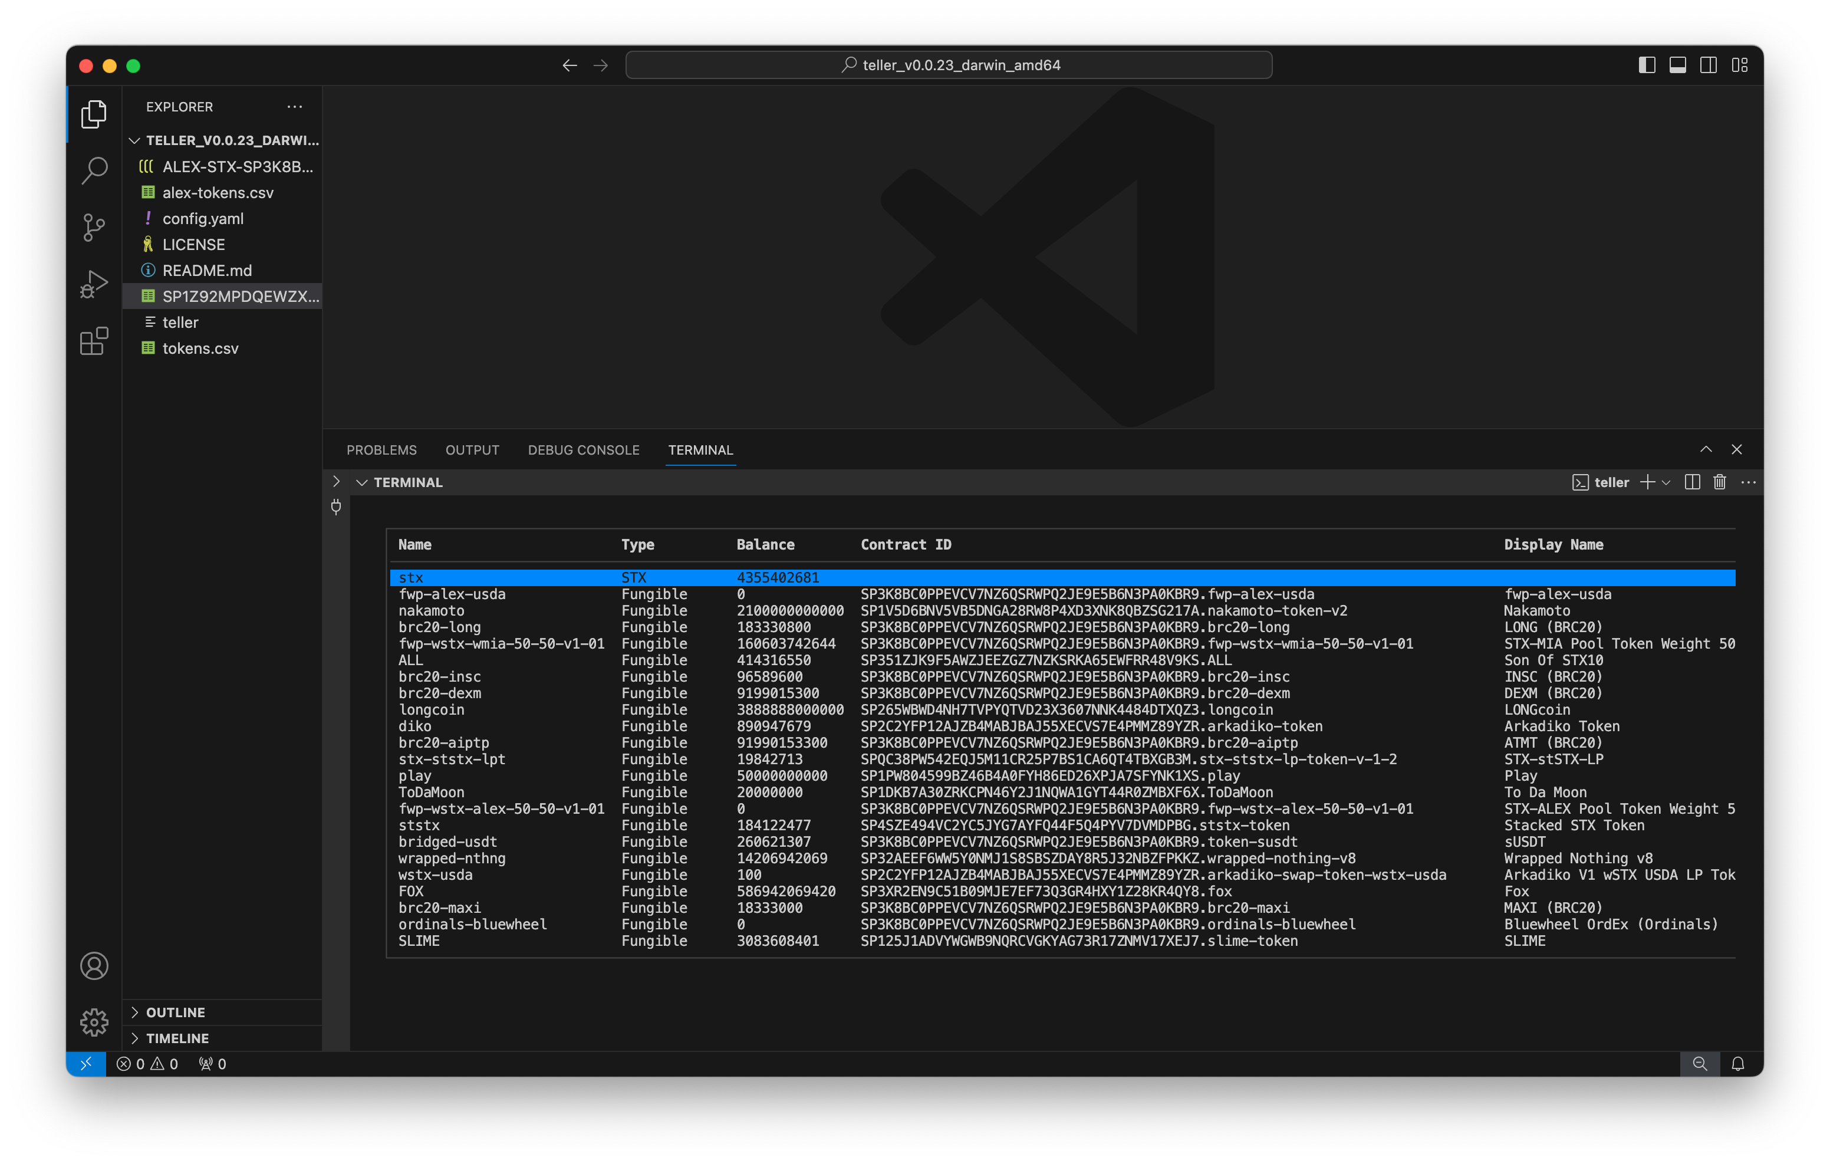
Task: Select the Source Control icon
Action: (x=94, y=228)
